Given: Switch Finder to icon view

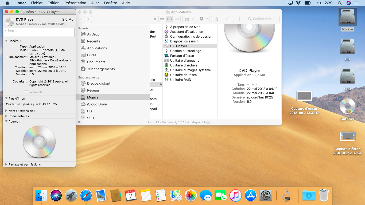Looking at the screenshot, I should [155, 19].
